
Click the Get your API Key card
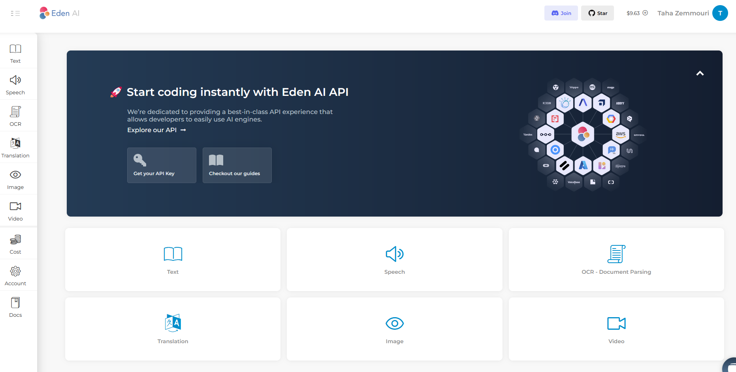162,165
